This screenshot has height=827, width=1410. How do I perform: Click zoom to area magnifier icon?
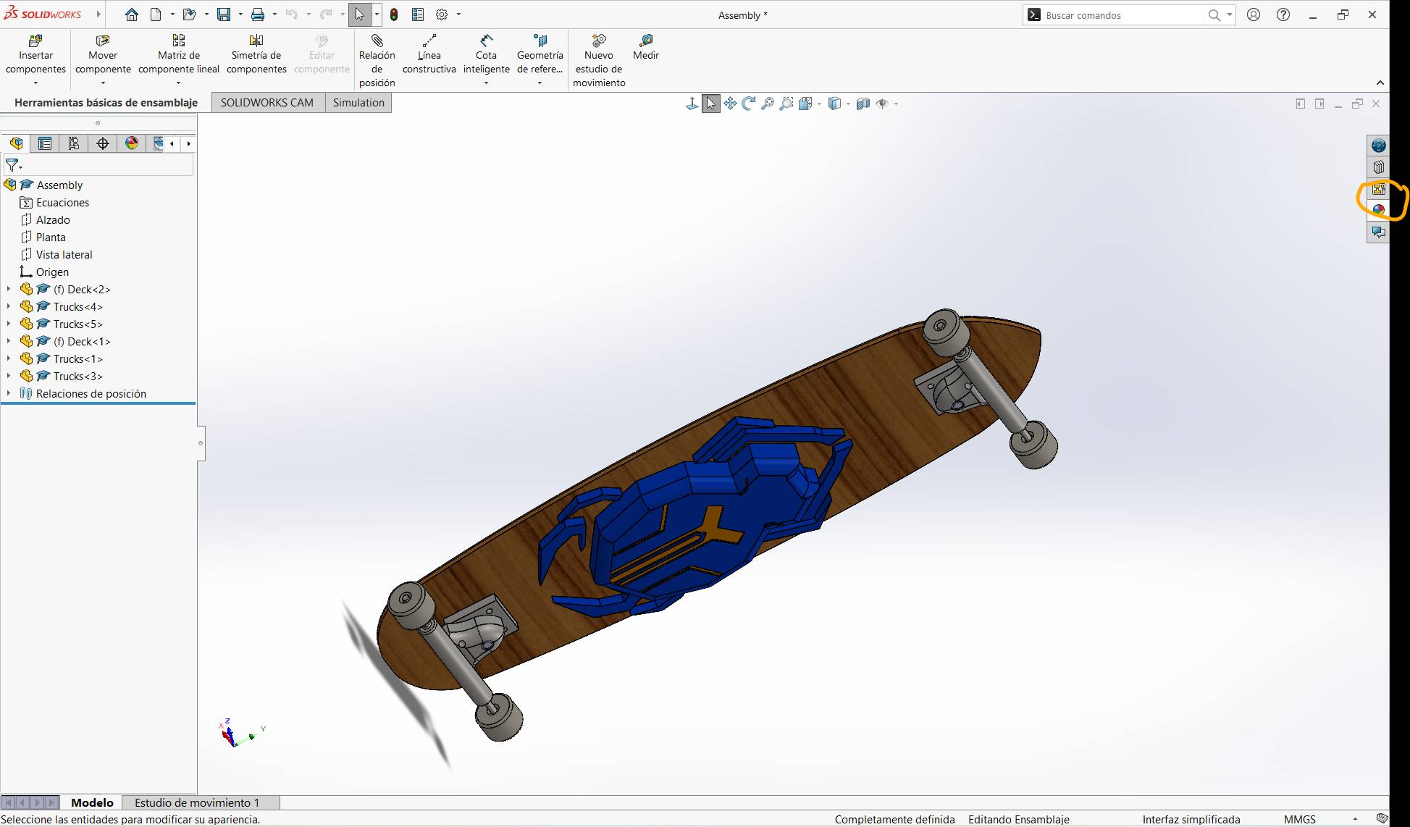coord(786,104)
